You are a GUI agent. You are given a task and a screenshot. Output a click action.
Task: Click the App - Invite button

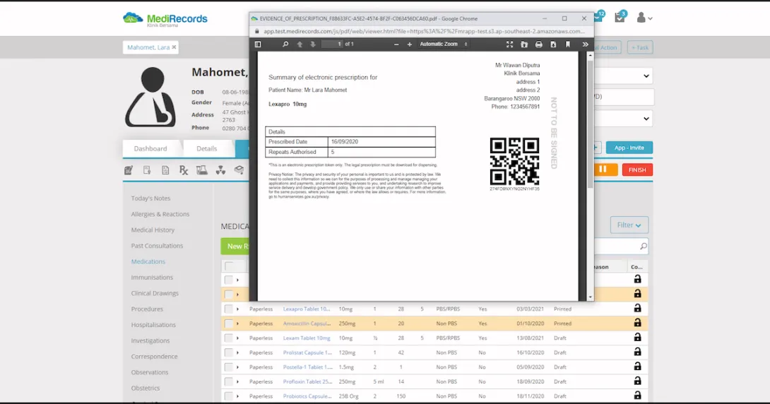[629, 148]
